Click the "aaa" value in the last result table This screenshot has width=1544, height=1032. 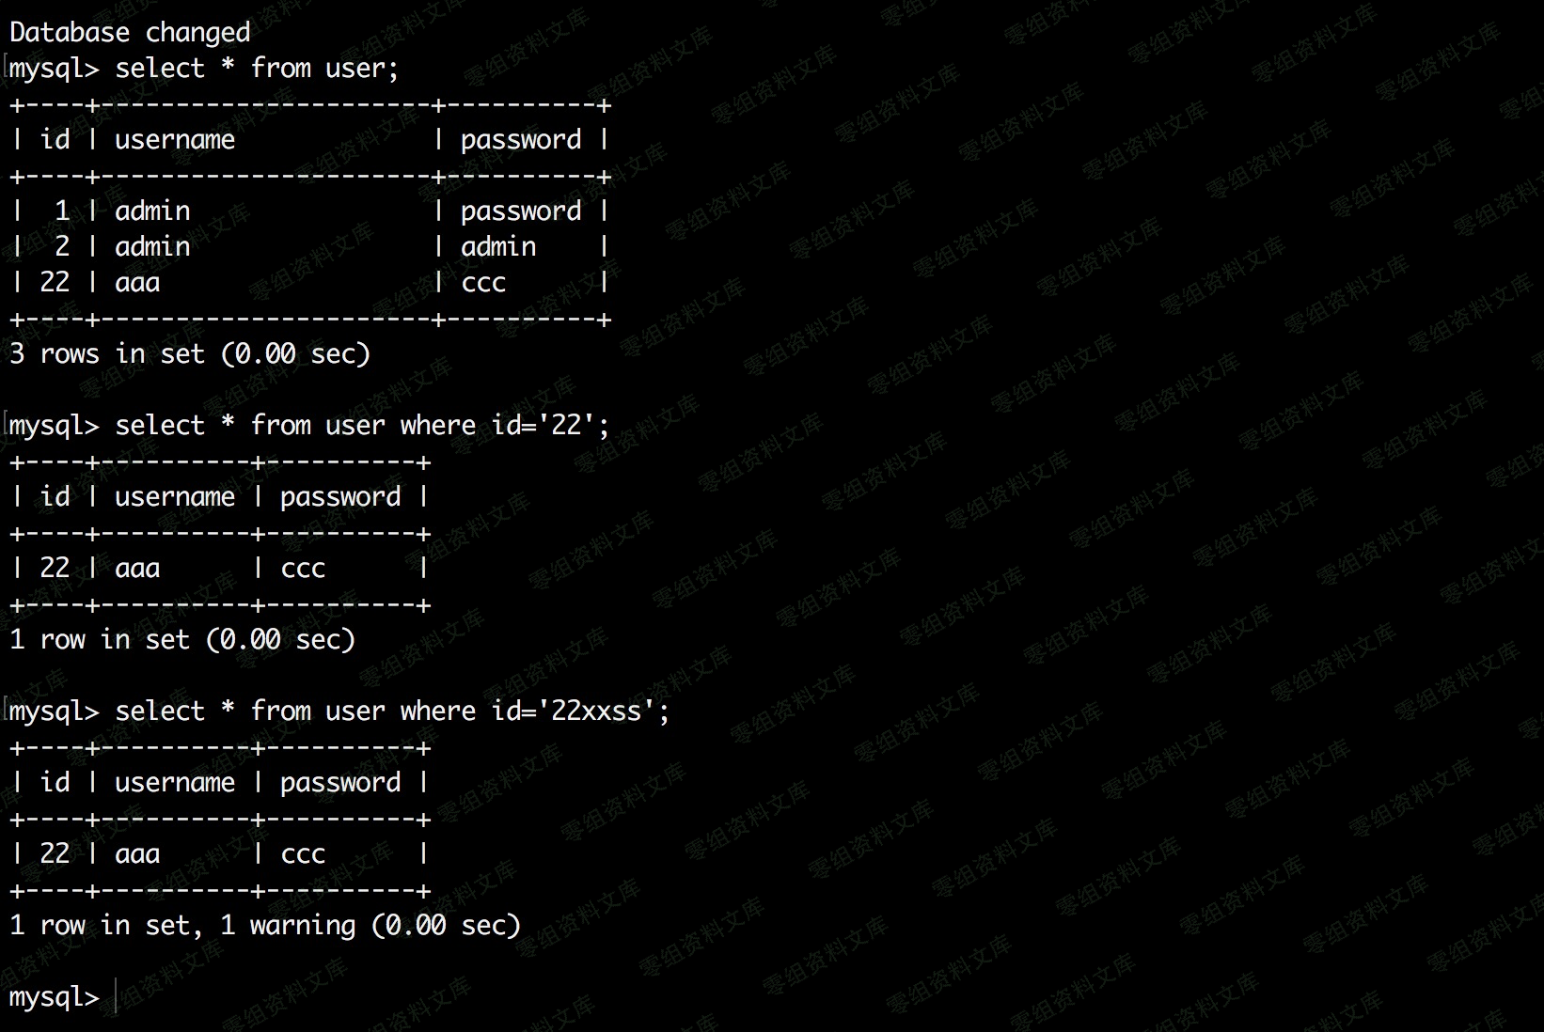point(137,853)
